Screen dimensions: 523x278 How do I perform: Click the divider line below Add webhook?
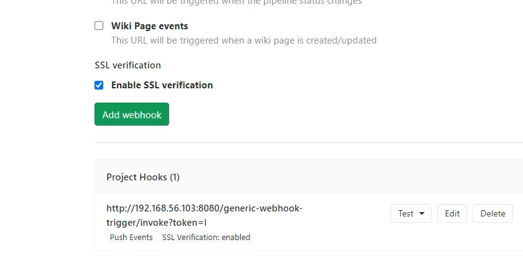click(308, 142)
